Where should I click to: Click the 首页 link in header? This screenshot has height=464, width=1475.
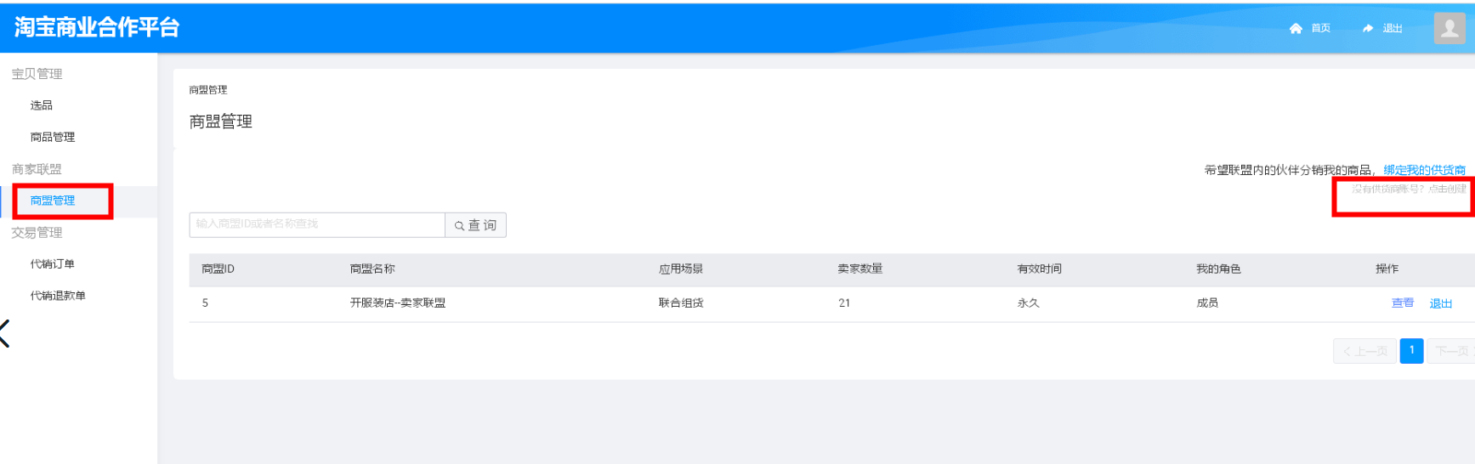(1320, 28)
